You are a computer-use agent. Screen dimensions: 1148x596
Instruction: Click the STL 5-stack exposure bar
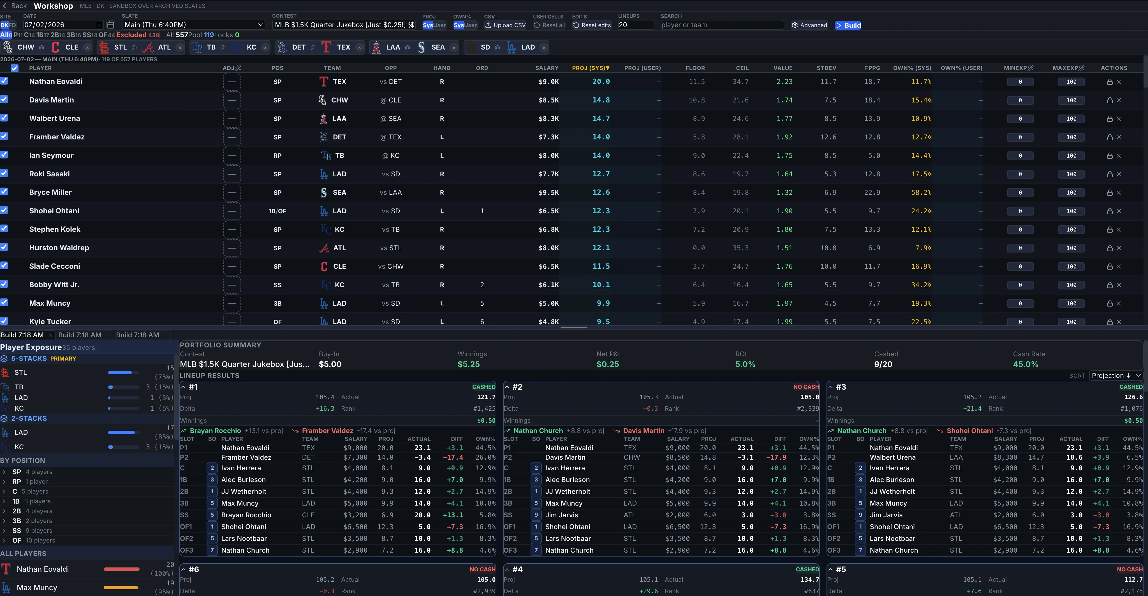123,373
